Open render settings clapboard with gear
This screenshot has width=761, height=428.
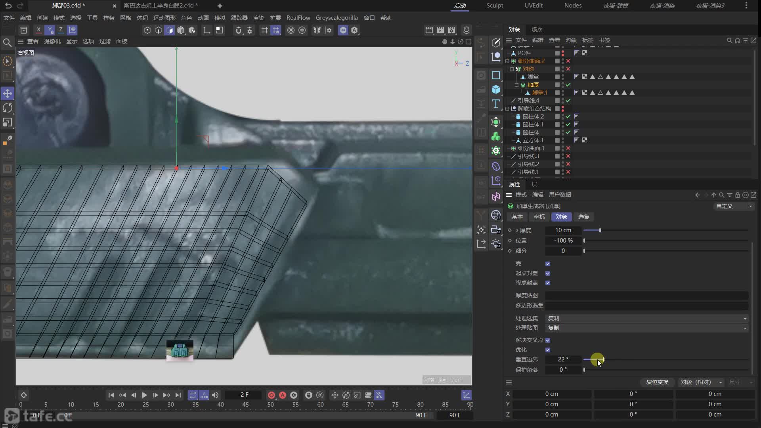click(451, 30)
